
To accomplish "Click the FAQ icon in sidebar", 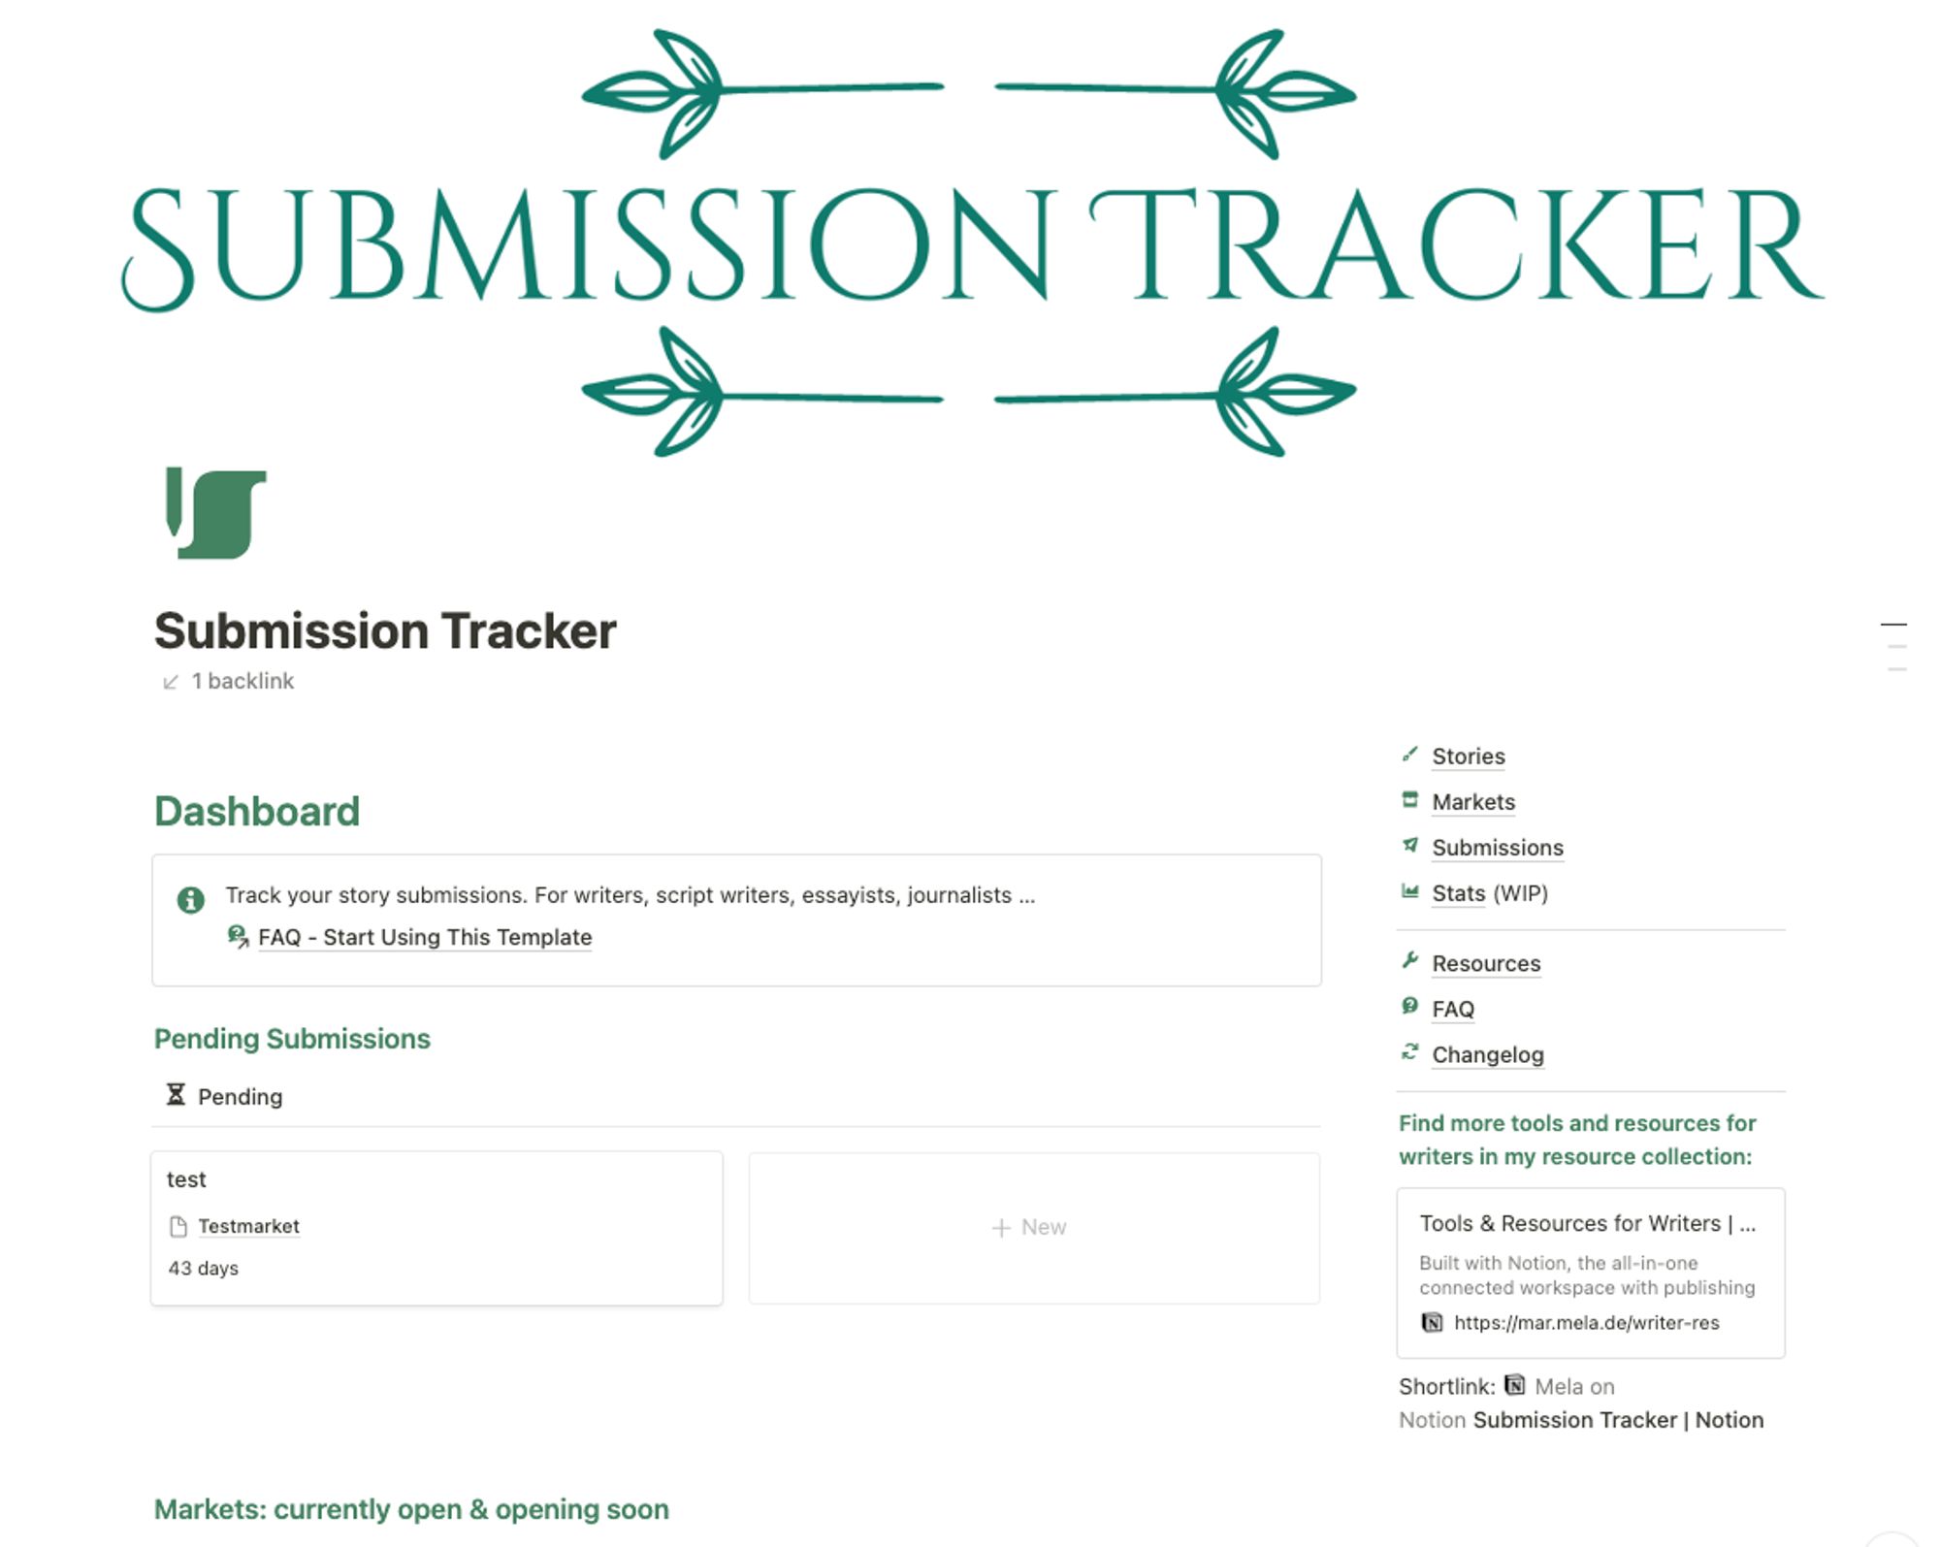I will coord(1409,1007).
